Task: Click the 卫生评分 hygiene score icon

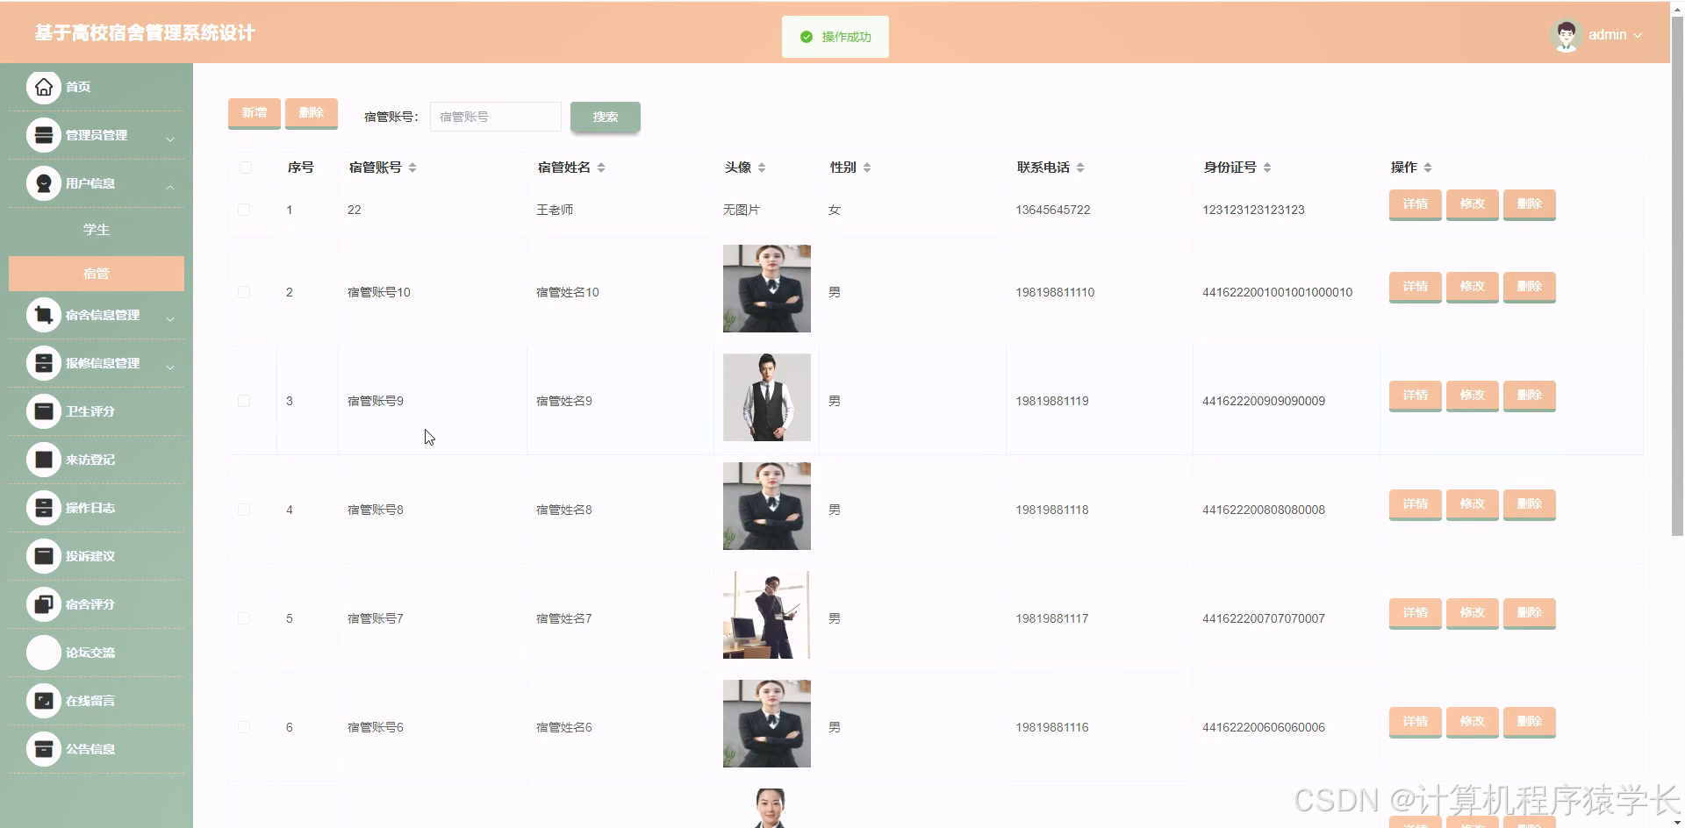Action: pos(42,411)
